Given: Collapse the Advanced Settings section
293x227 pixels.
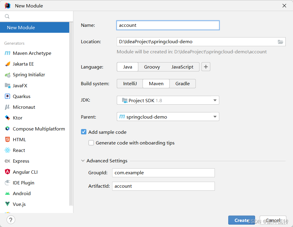Looking at the screenshot, I should [83, 161].
